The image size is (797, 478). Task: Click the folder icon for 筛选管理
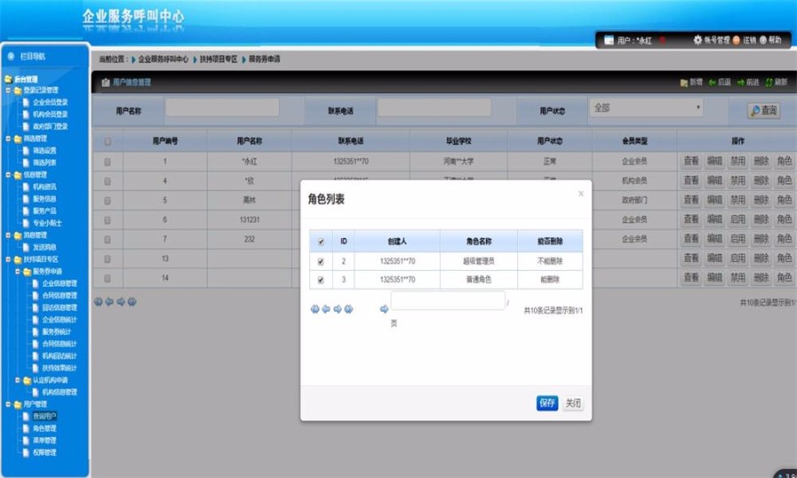coord(18,139)
